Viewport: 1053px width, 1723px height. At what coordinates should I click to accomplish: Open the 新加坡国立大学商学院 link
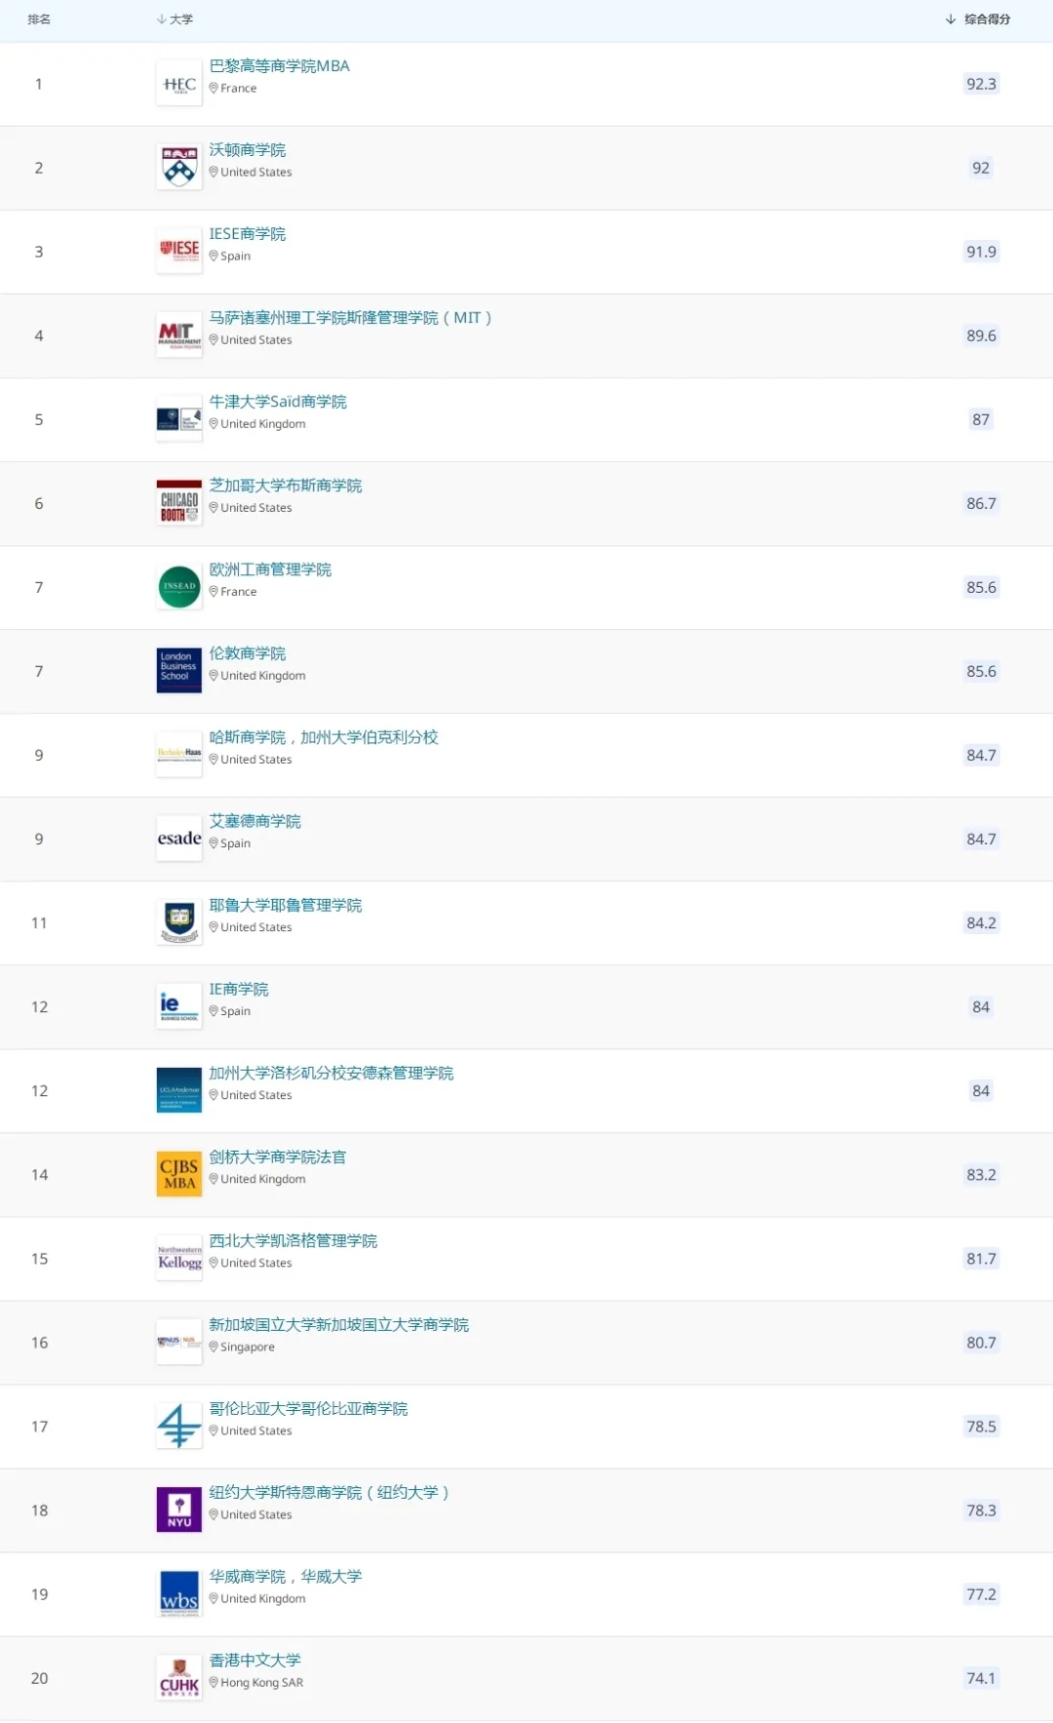point(339,1324)
